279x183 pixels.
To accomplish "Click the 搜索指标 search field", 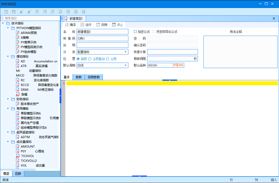I will pos(30,18).
